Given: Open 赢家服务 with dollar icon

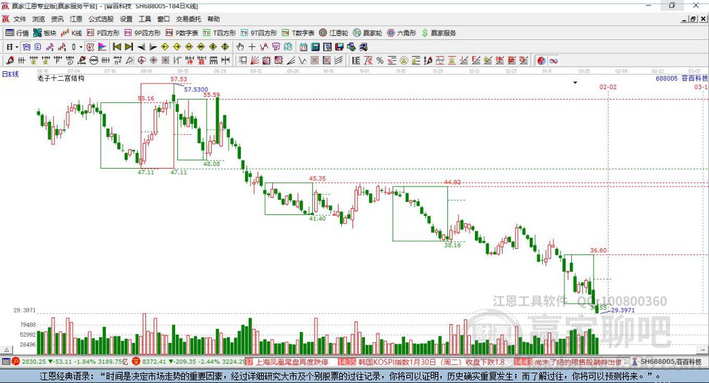Looking at the screenshot, I should tap(438, 33).
